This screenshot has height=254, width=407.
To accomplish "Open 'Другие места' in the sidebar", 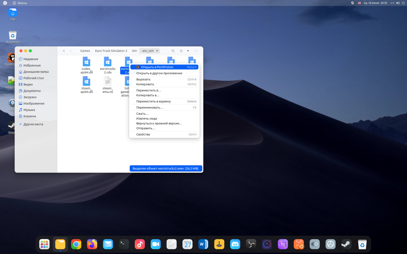I will (33, 124).
